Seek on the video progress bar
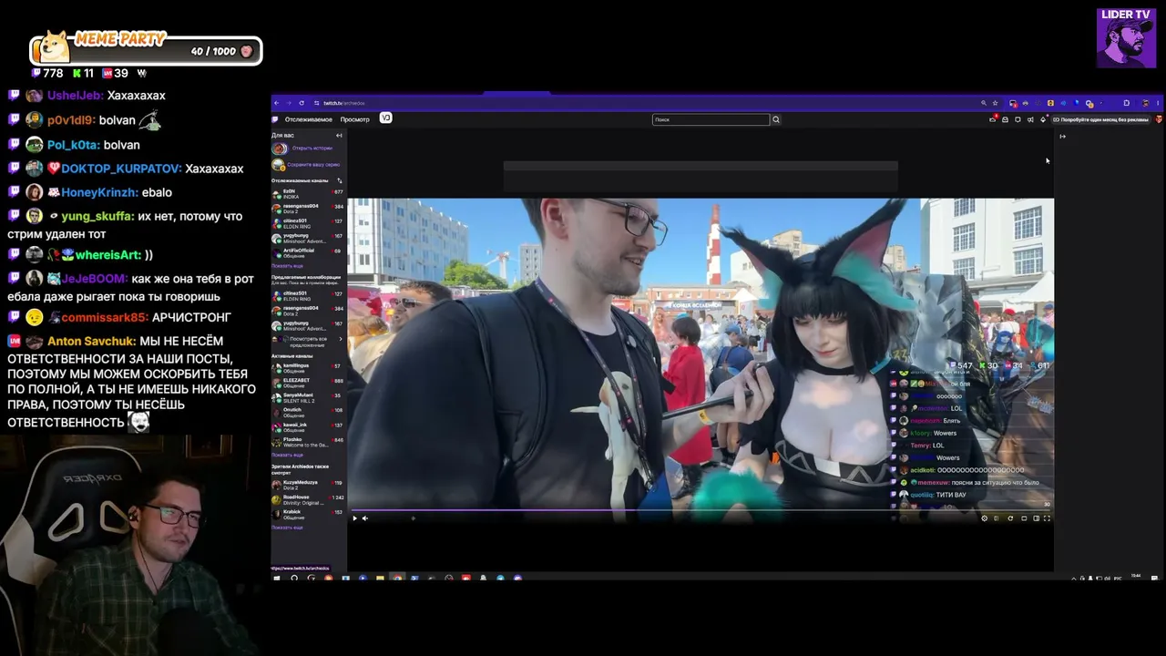The image size is (1166, 656). click(701, 510)
